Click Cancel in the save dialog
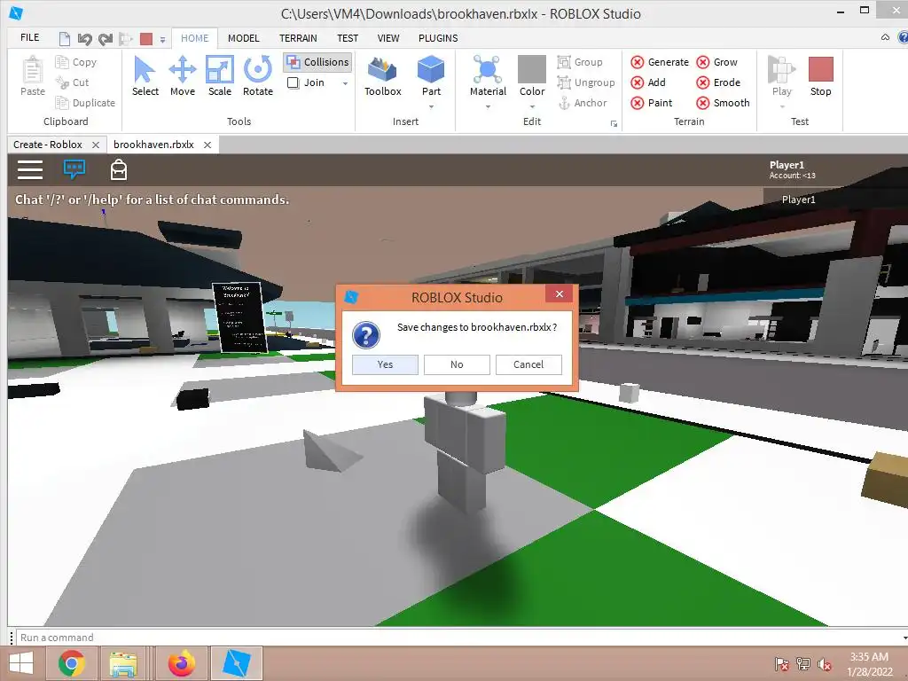This screenshot has height=681, width=908. [x=528, y=364]
